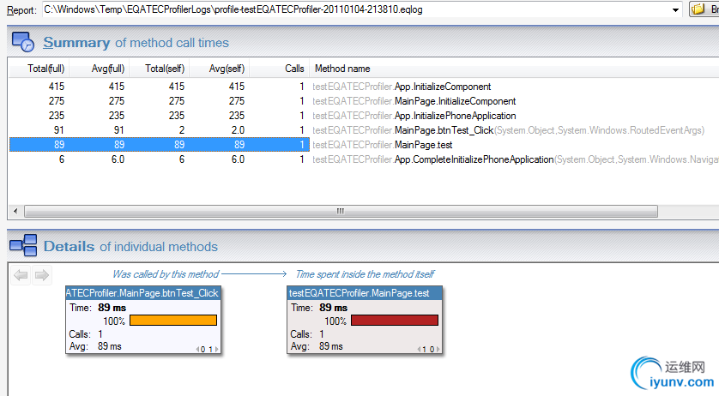Select the App.InitializeComponent row

(364, 87)
